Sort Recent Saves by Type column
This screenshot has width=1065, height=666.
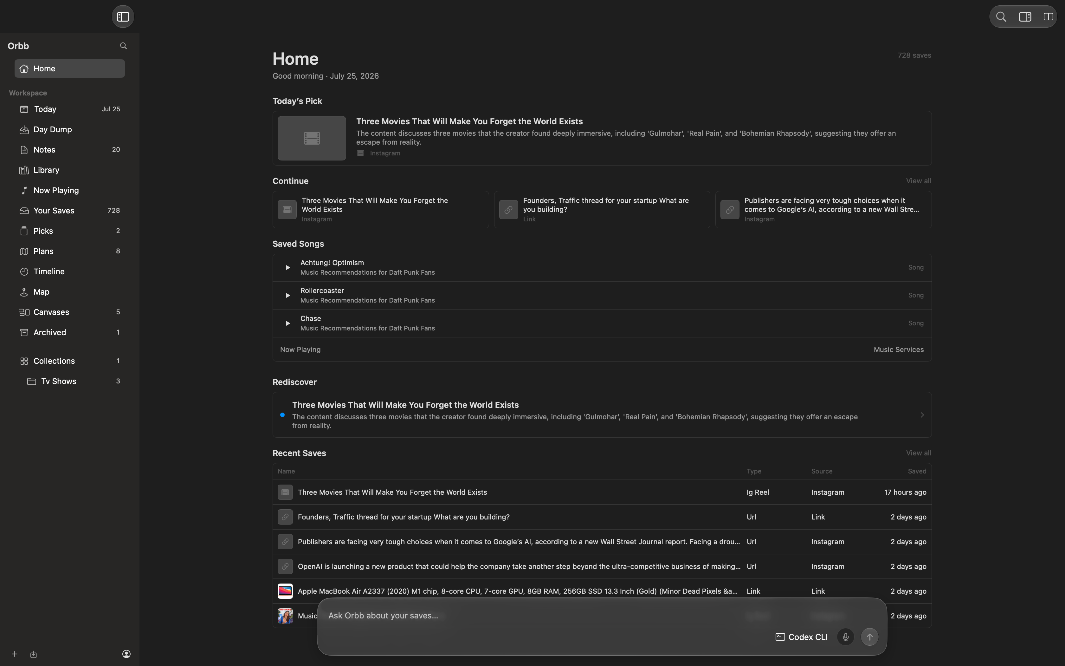[754, 471]
